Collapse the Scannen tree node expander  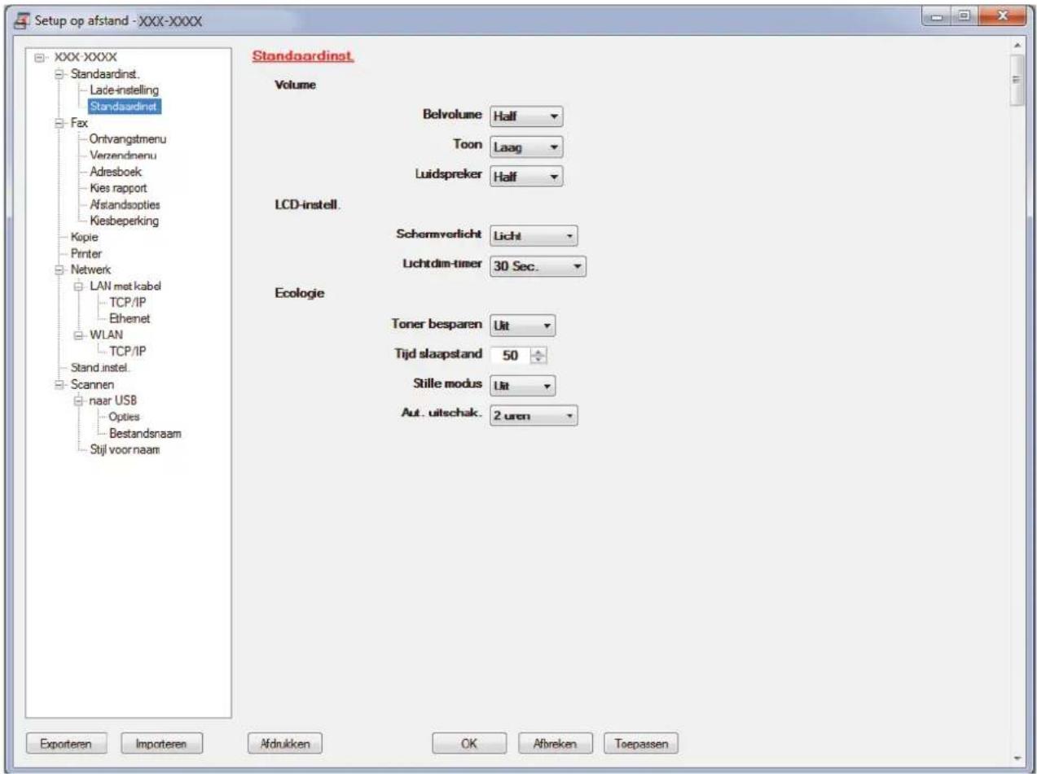pyautogui.click(x=58, y=383)
